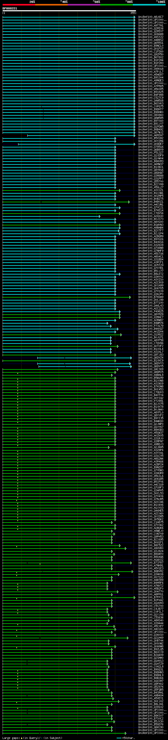
Task: Select hit UniRef100_A2Q1U0
Action: 151,216
